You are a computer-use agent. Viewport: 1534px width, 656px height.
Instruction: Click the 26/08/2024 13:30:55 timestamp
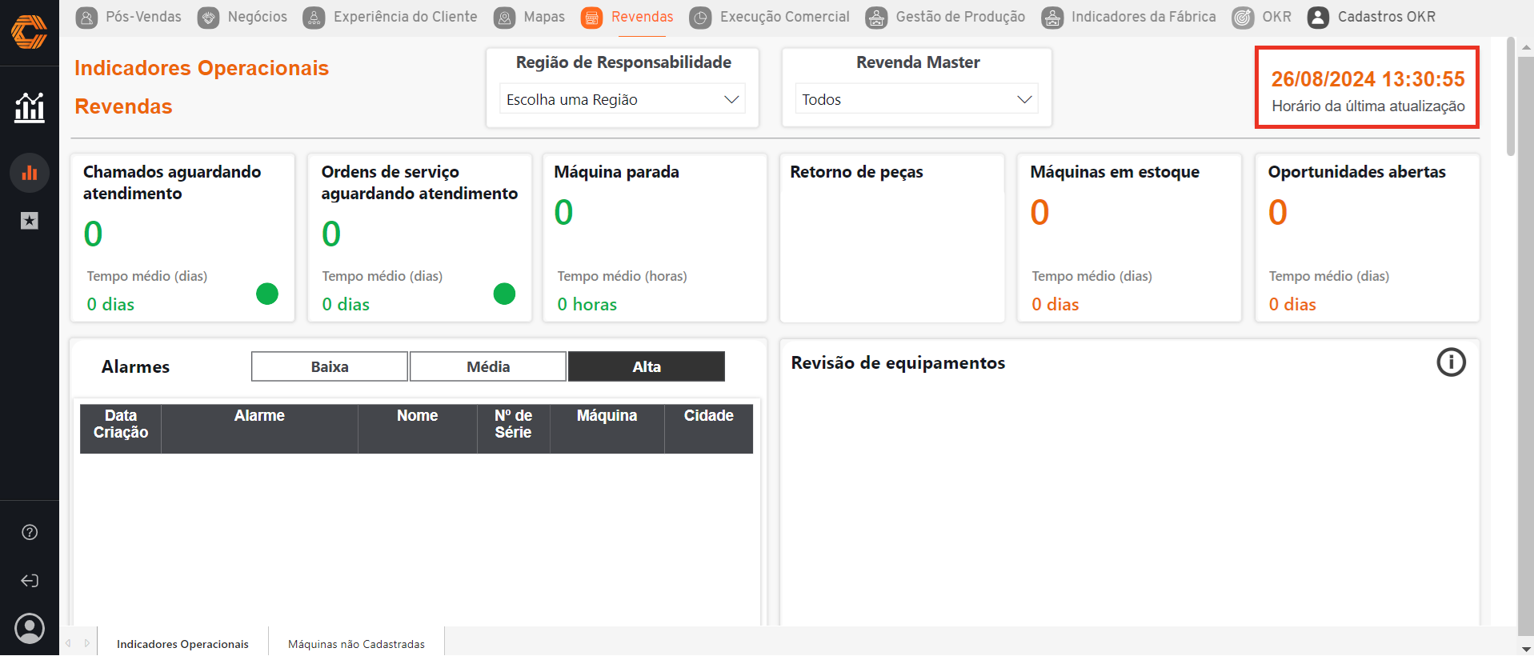pos(1368,79)
